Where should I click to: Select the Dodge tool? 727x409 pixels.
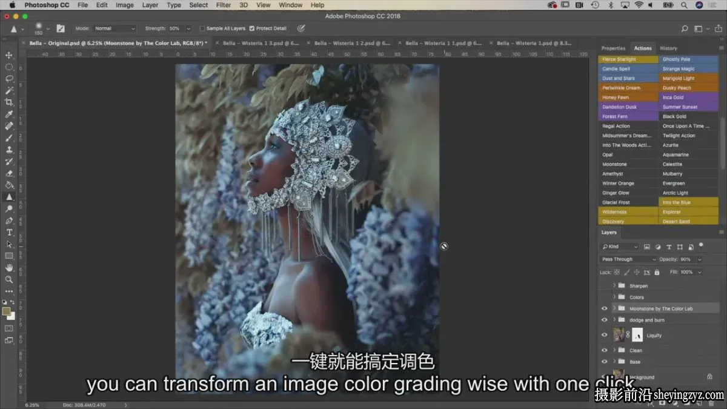point(9,208)
